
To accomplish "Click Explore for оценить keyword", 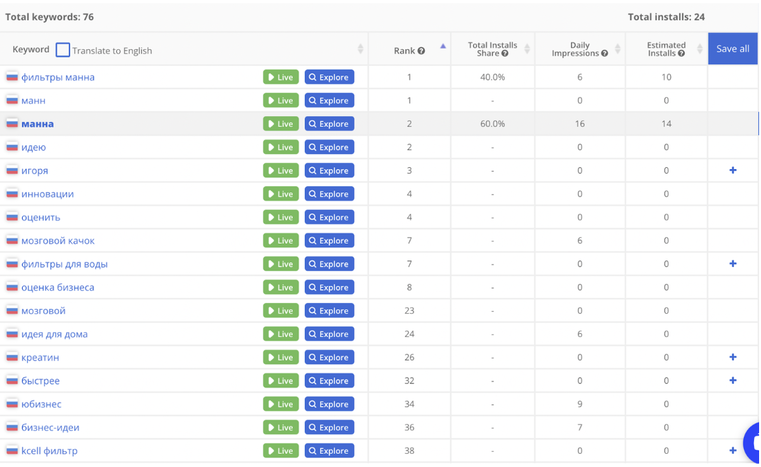I will tap(329, 217).
